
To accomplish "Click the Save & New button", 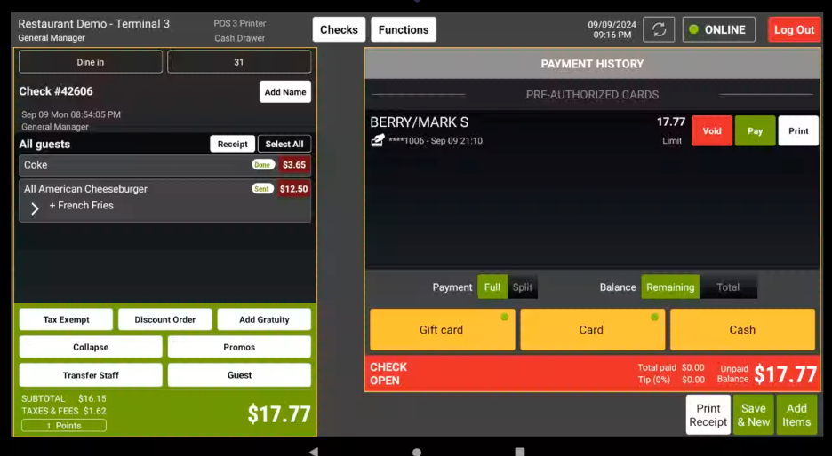I will tap(754, 414).
